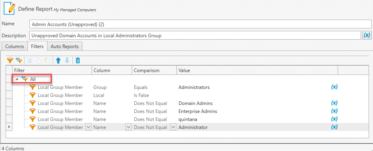
Task: Click Does Not Equal in the quintana row
Action: (x=150, y=119)
